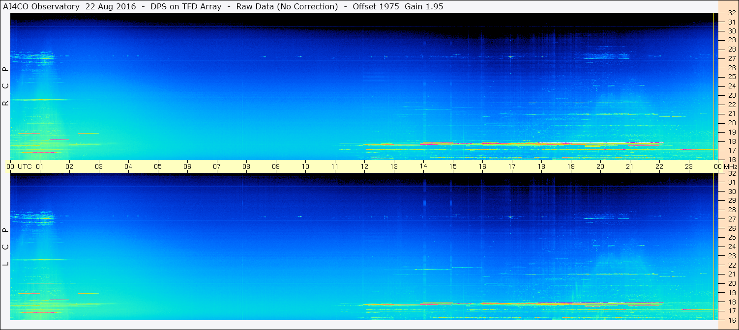The width and height of the screenshot is (739, 330).
Task: Click 30 MHz label on lower LCP scale
Action: [731, 192]
